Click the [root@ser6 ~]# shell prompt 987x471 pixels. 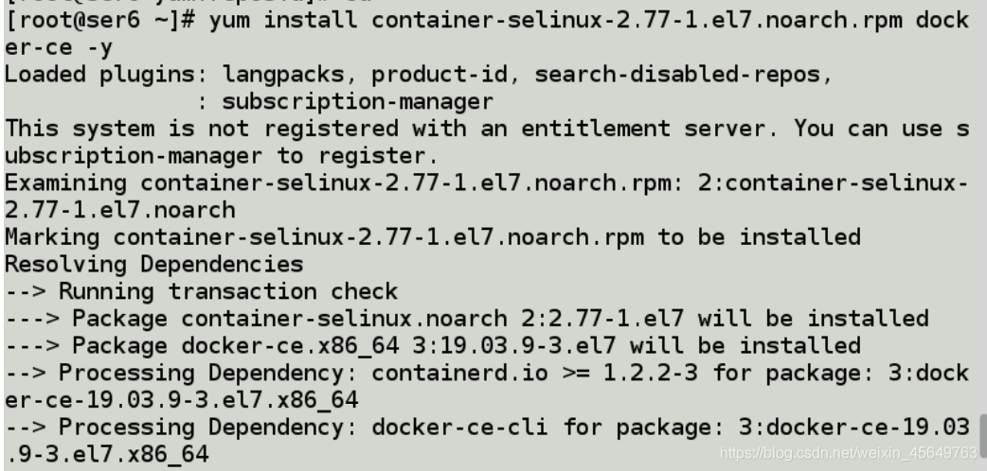coord(100,20)
